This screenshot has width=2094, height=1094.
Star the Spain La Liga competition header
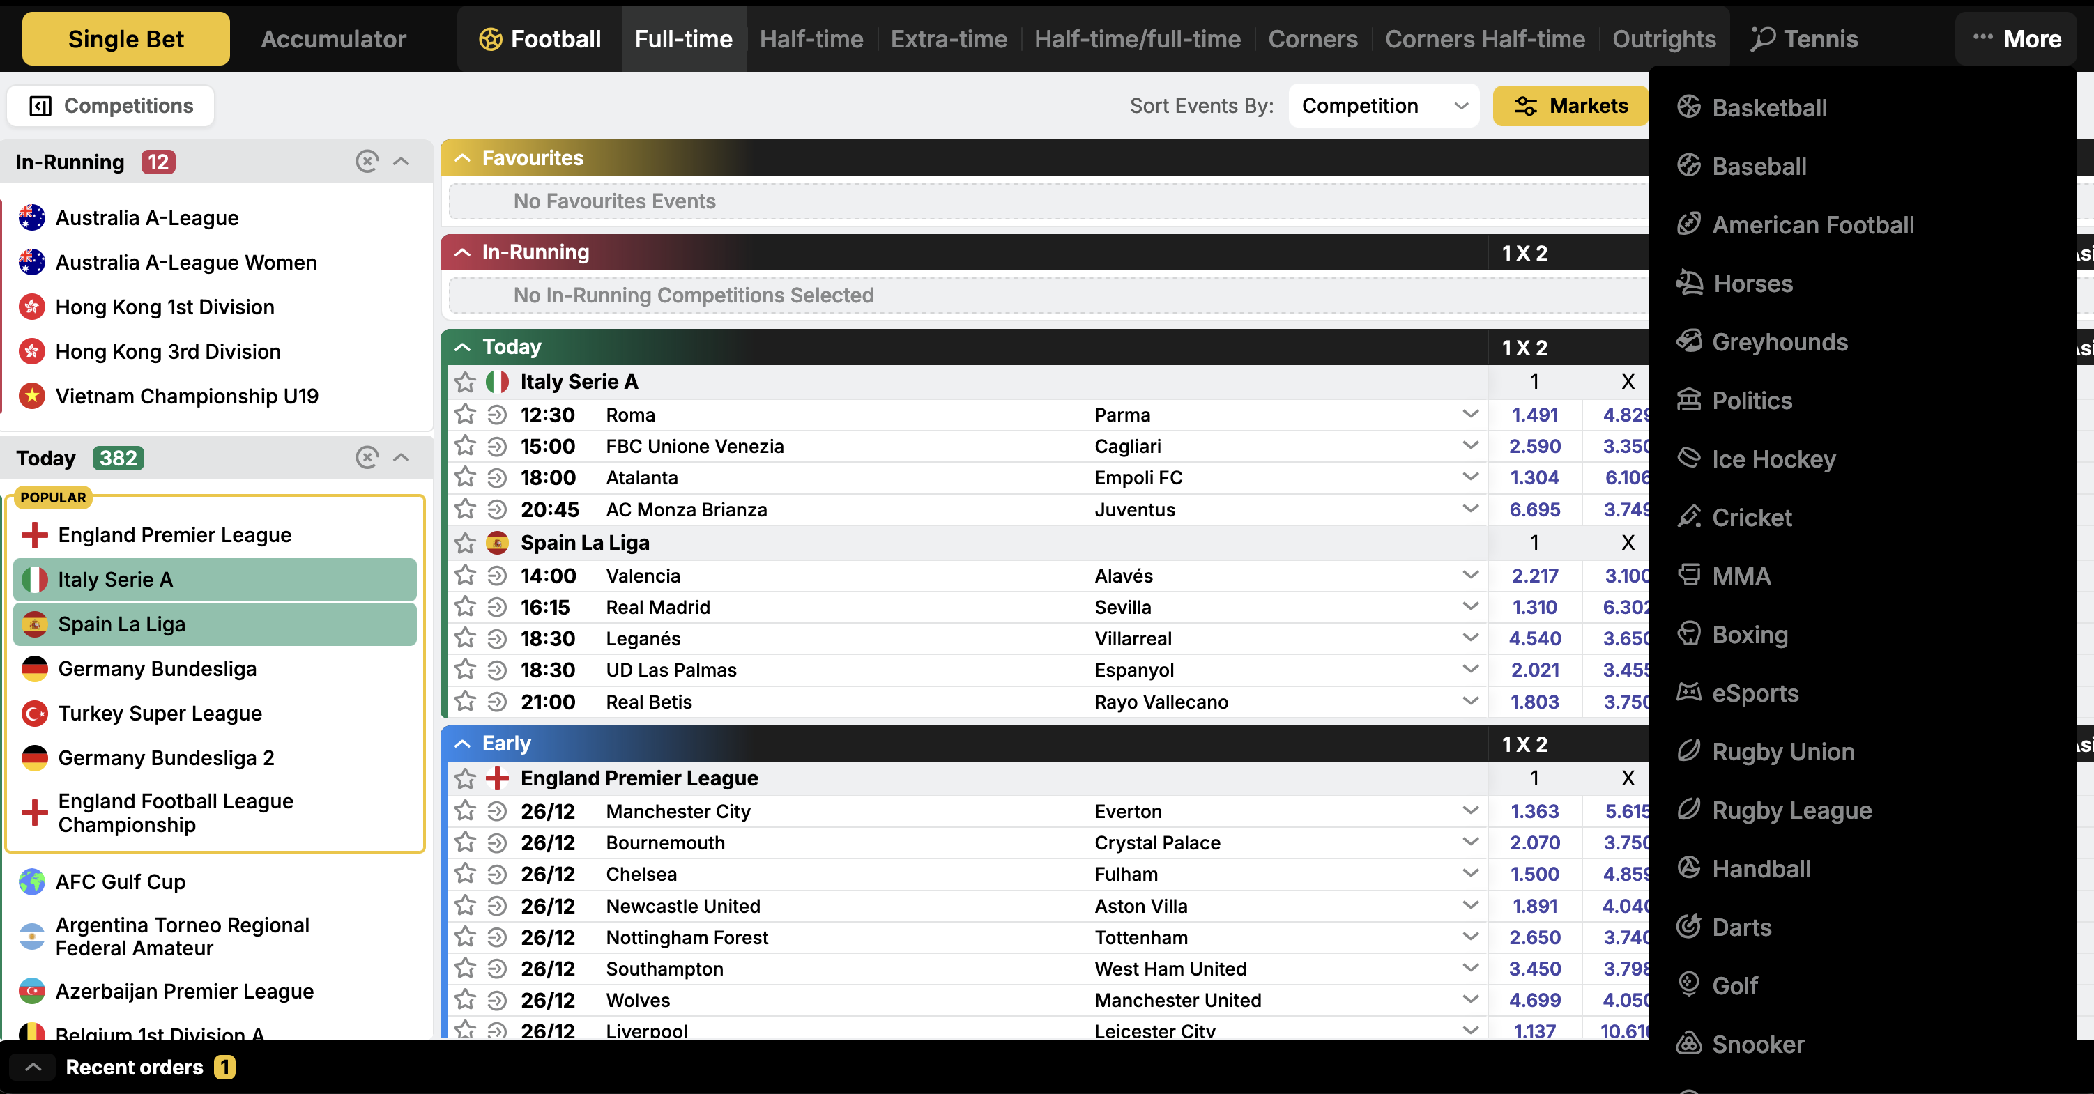465,542
